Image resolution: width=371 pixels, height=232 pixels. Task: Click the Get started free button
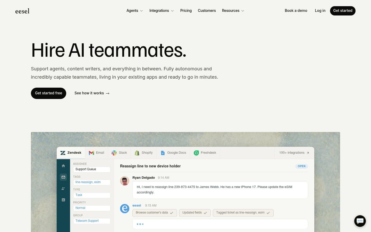point(48,93)
